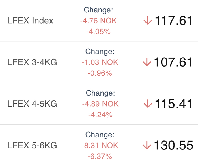This screenshot has width=198, height=165.
Task: Select the LFEX 4-5KG label
Action: tap(32, 104)
